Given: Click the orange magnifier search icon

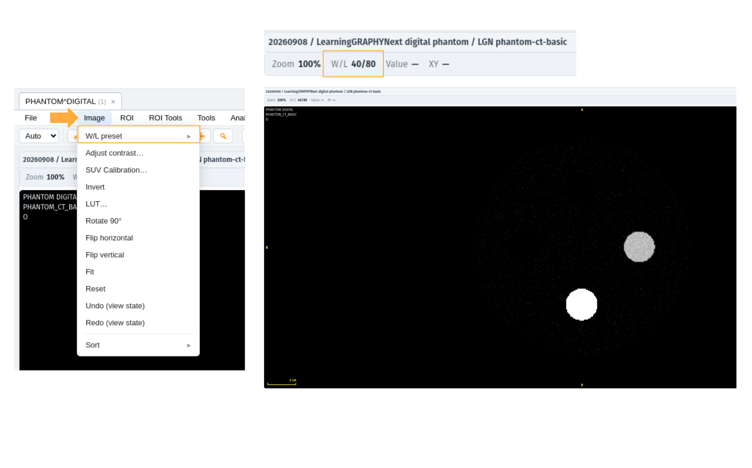Looking at the screenshot, I should coord(223,136).
